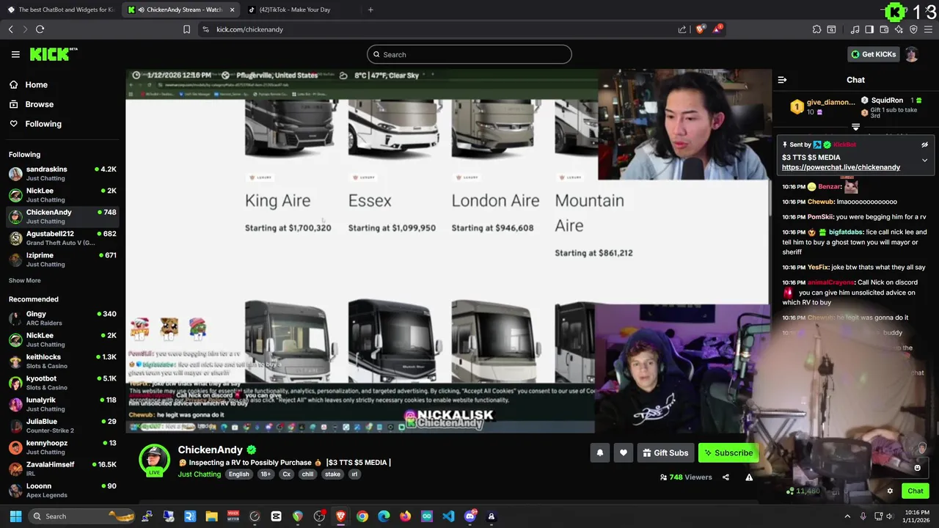939x528 pixels.
Task: Open emoji picker in chat input
Action: coord(917,468)
